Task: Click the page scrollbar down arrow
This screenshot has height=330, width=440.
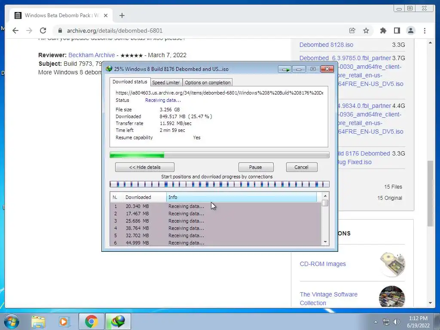Action: 431,303
